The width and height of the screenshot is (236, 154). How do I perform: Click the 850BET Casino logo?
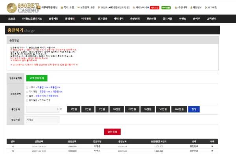[23, 8]
